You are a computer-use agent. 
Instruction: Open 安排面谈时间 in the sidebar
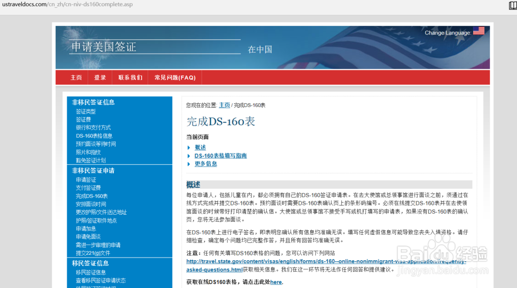[x=91, y=204]
